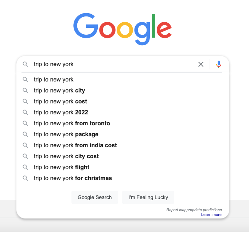Click magnifier icon beside 'trip to new york 2022'
The height and width of the screenshot is (232, 249).
[x=25, y=112]
